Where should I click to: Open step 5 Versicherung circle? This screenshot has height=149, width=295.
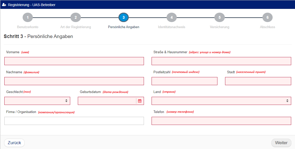pyautogui.click(x=219, y=17)
